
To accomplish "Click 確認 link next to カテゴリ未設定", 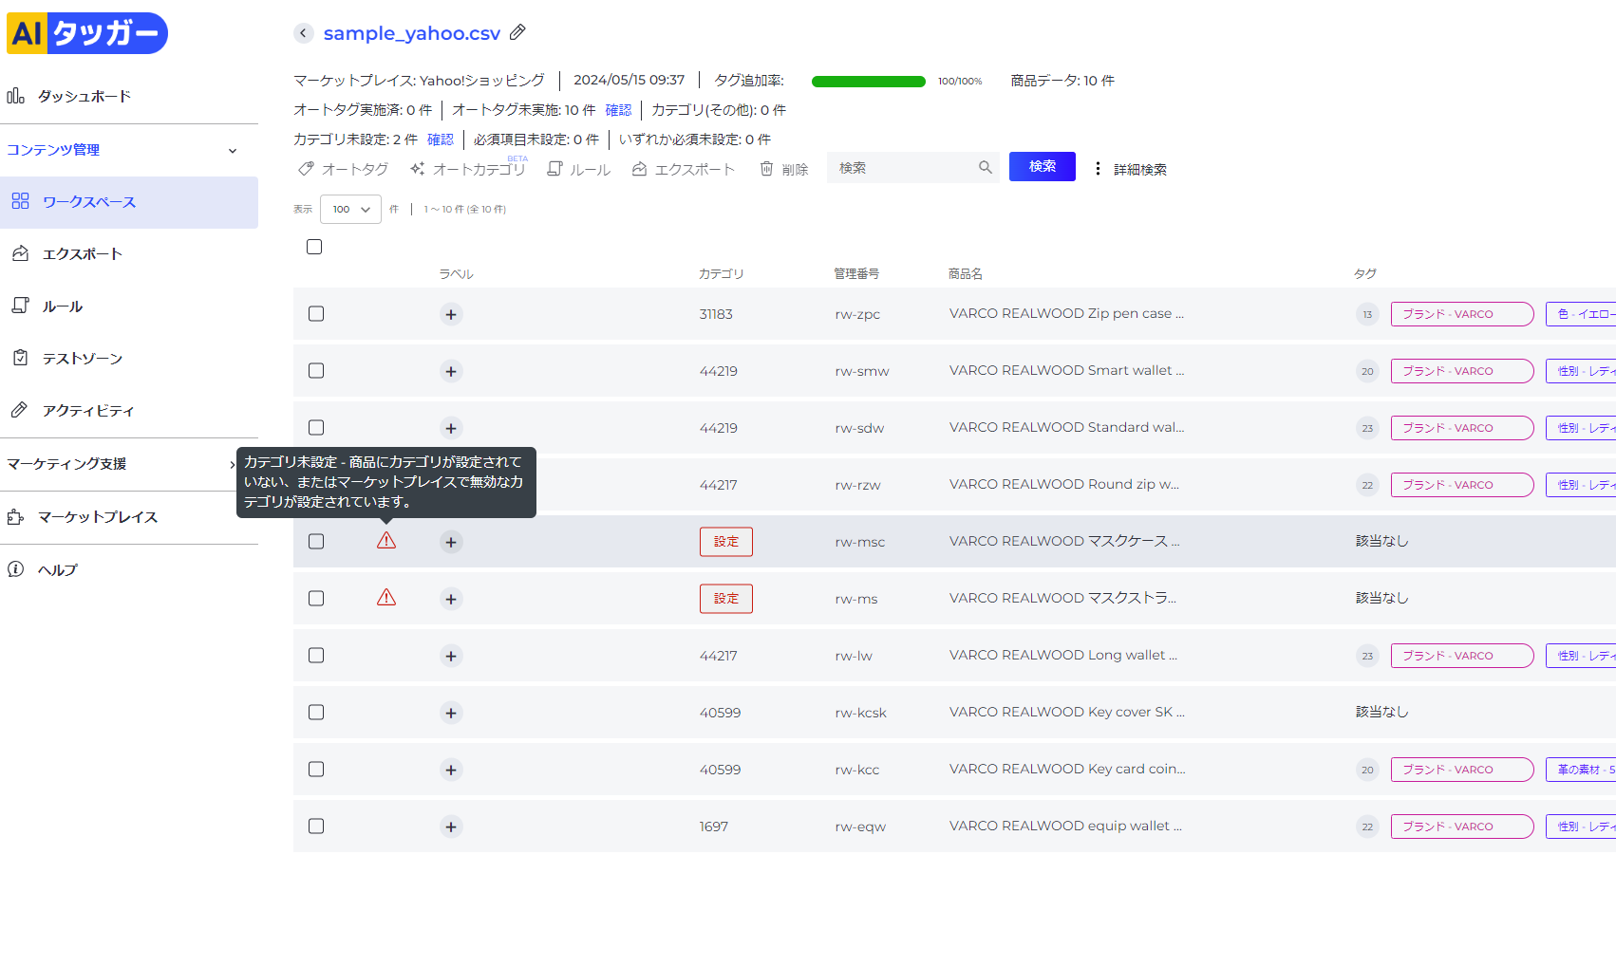I will (x=441, y=139).
